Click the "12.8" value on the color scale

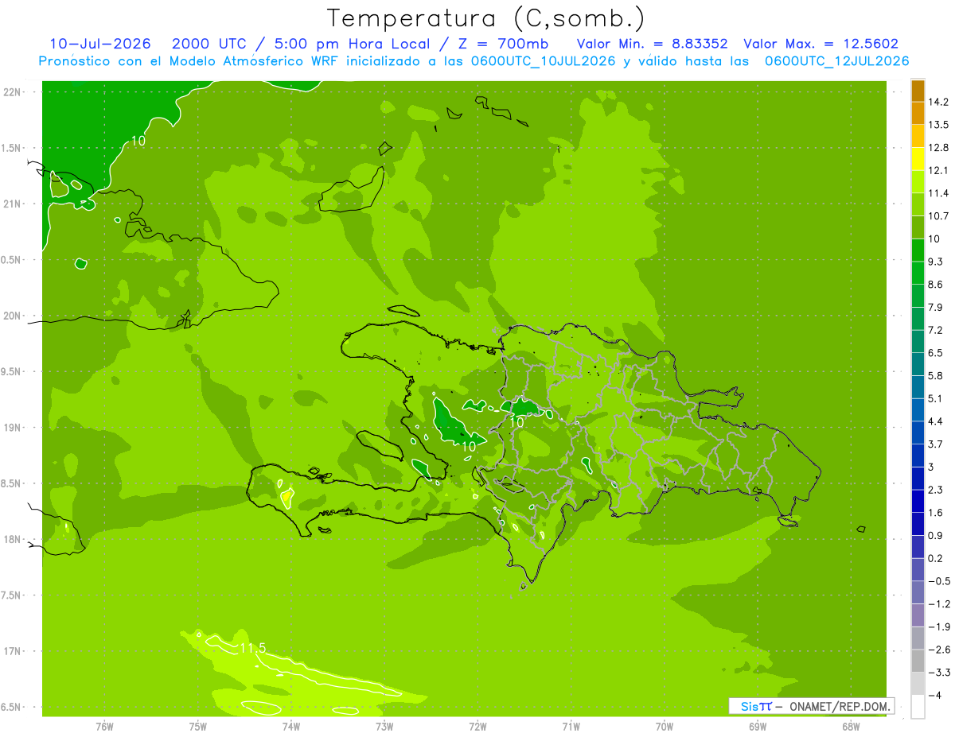pos(938,148)
